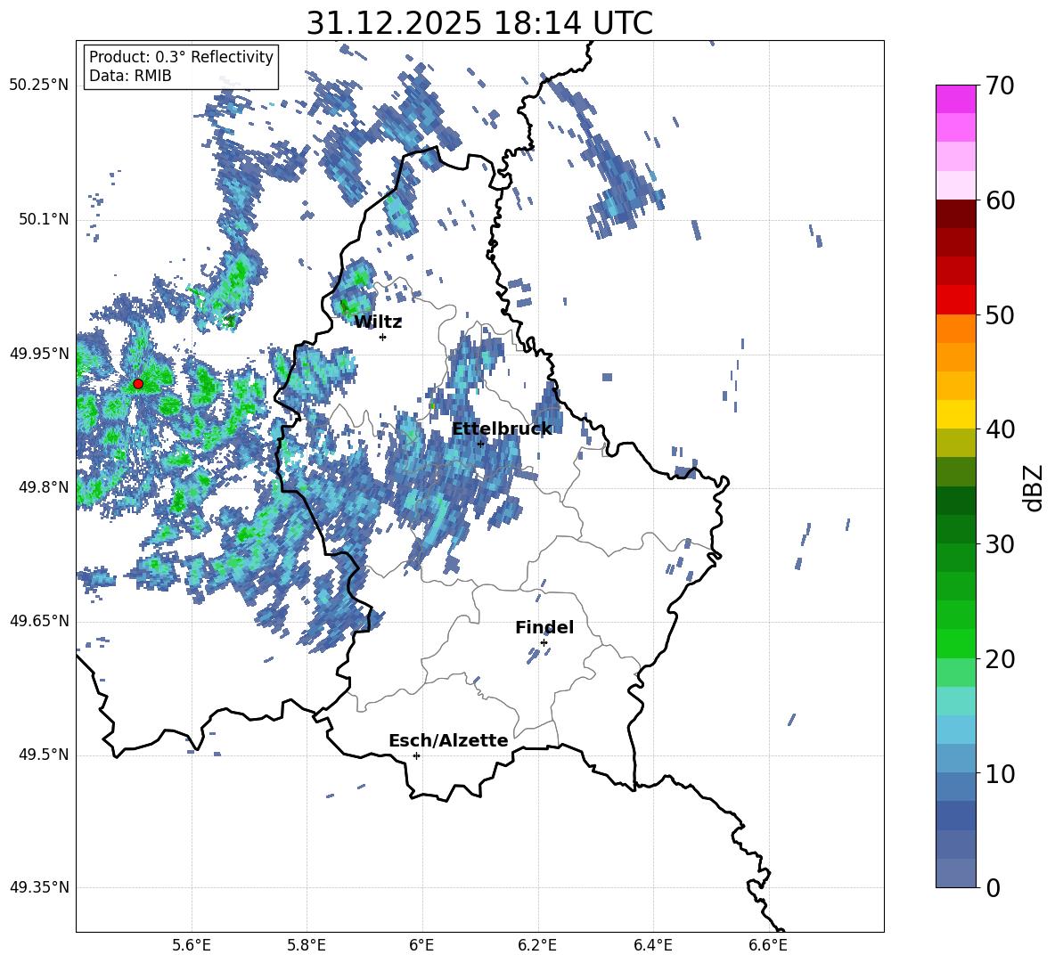Click the 5.6°E longitude label

click(192, 945)
